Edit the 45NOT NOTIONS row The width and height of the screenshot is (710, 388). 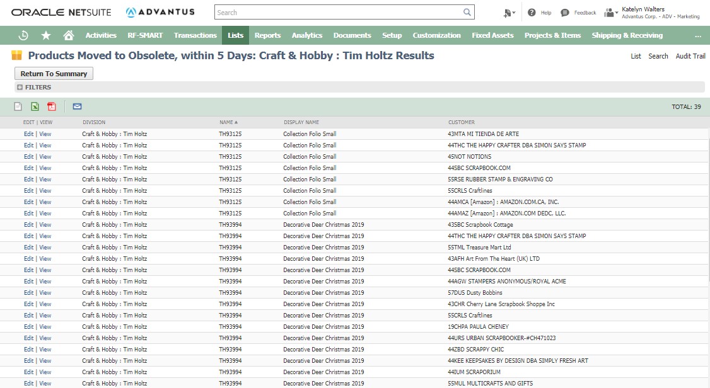pyautogui.click(x=28, y=156)
